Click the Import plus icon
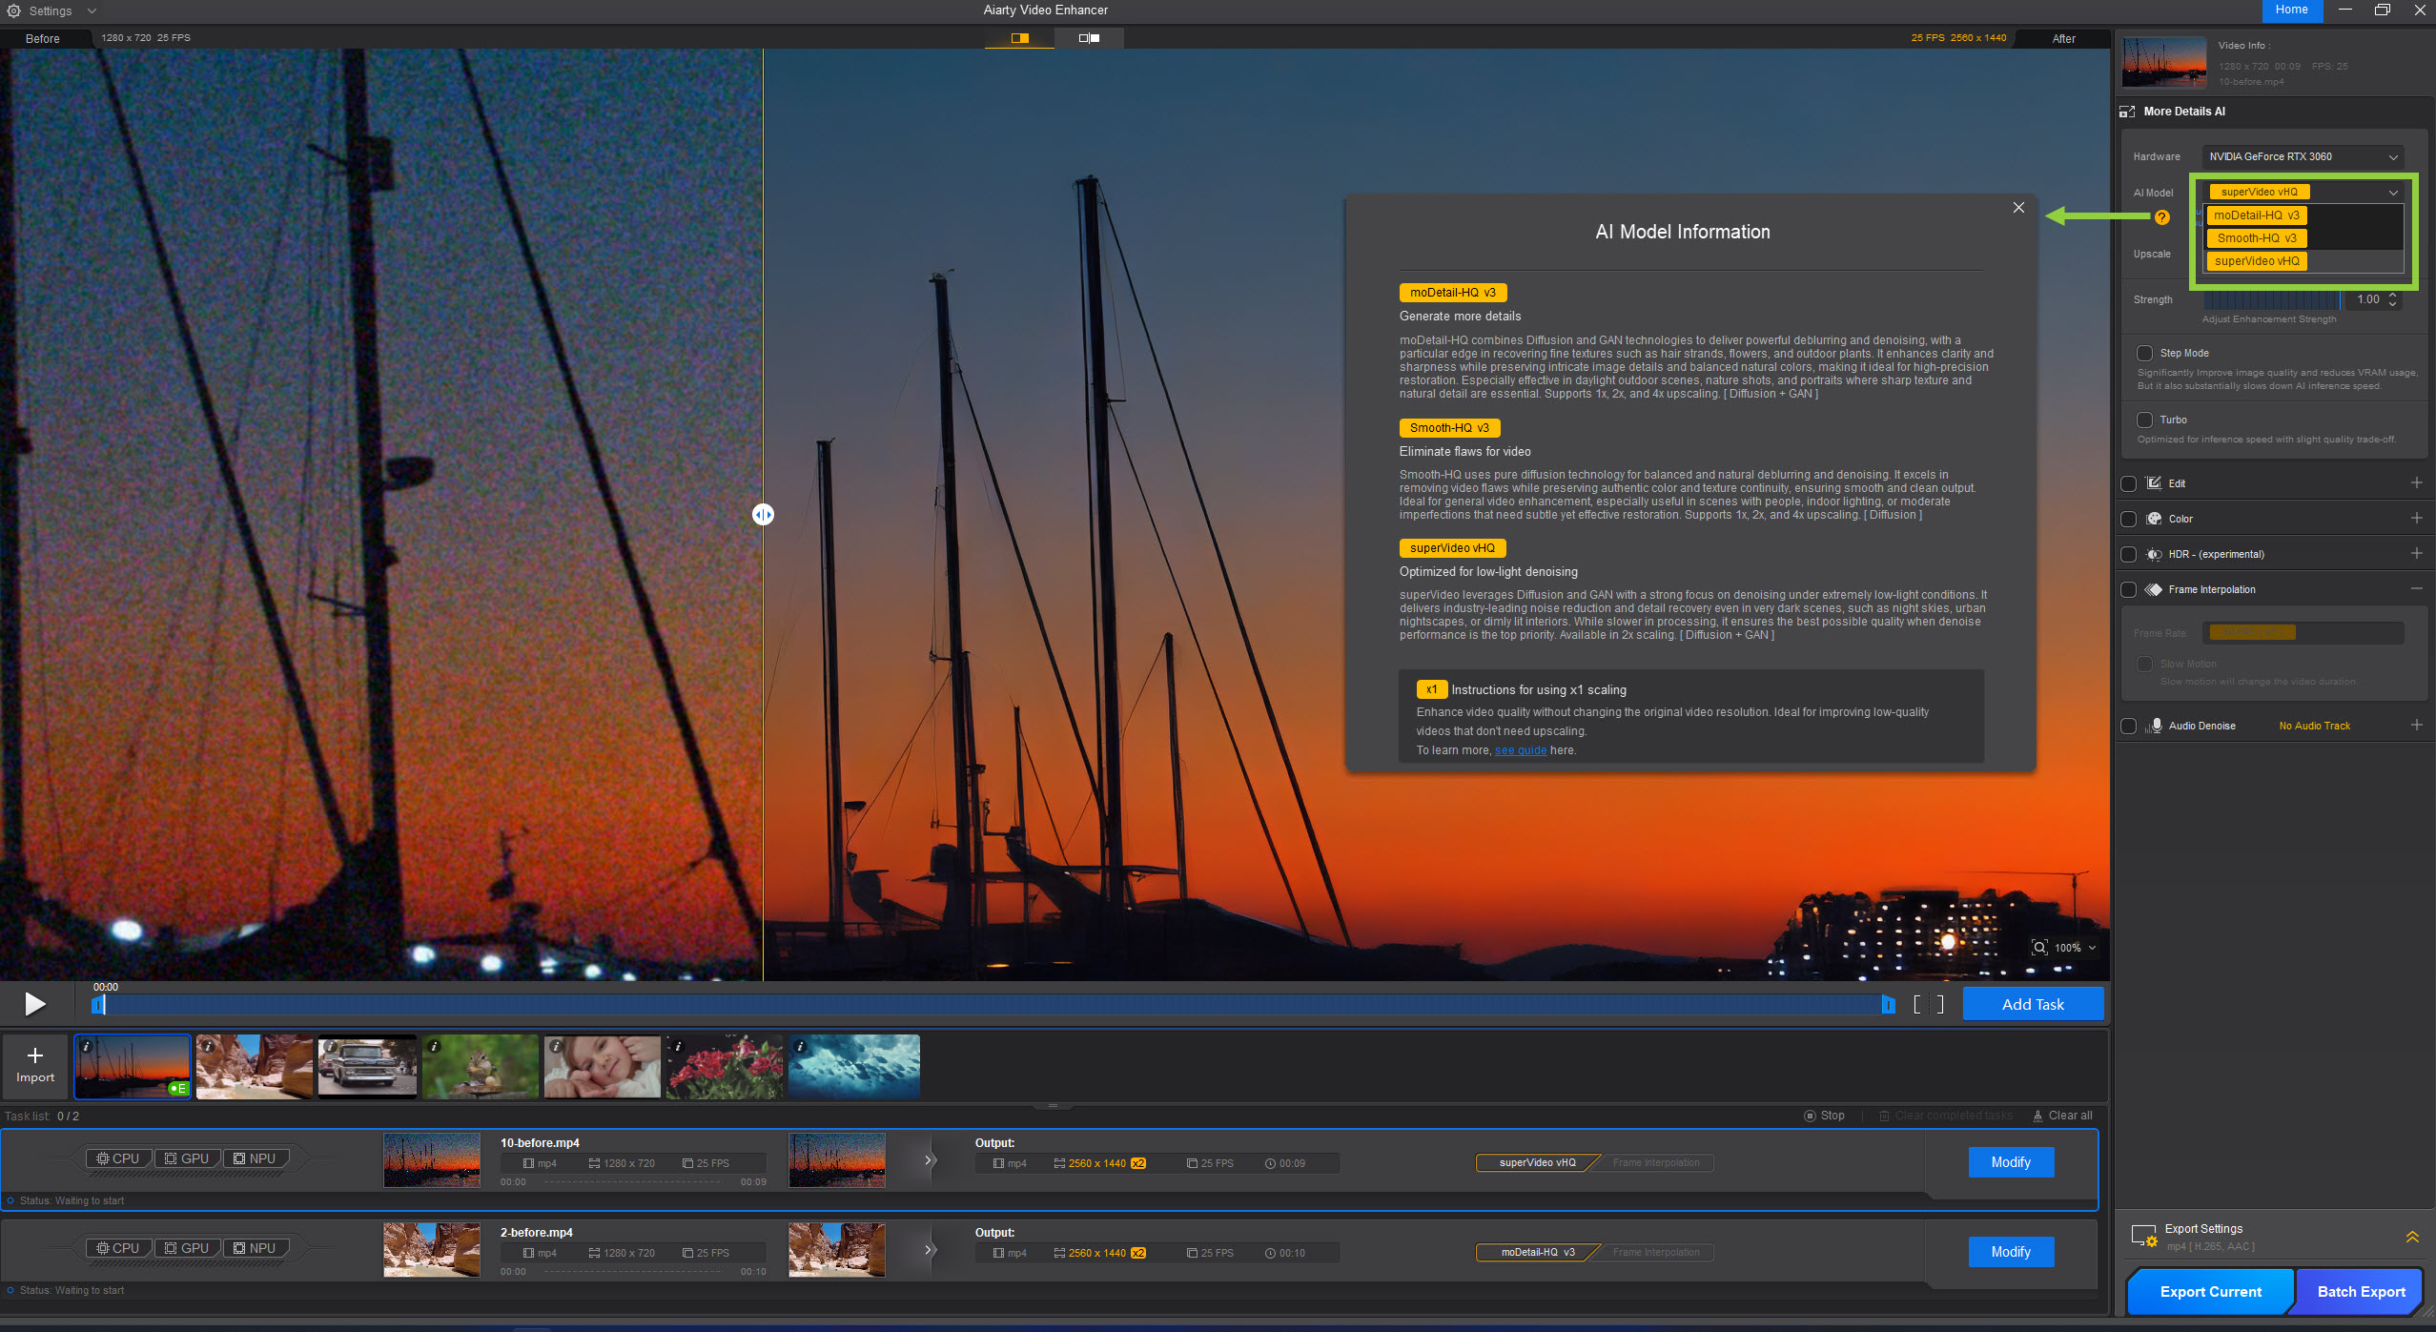The width and height of the screenshot is (2436, 1332). click(35, 1055)
